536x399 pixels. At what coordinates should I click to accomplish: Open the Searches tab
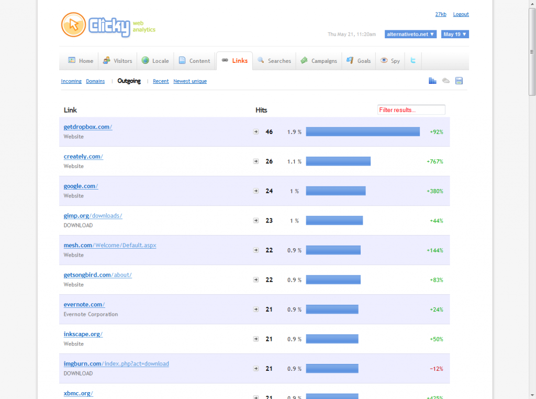pos(274,61)
